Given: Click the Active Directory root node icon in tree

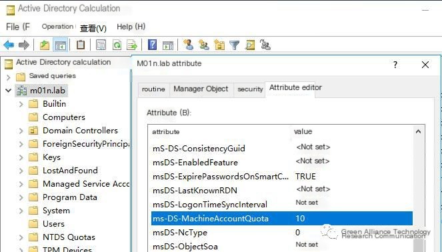Looking at the screenshot, I should point(9,64).
